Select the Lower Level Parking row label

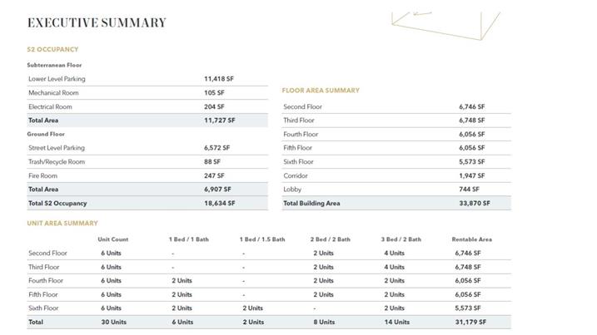tap(57, 79)
